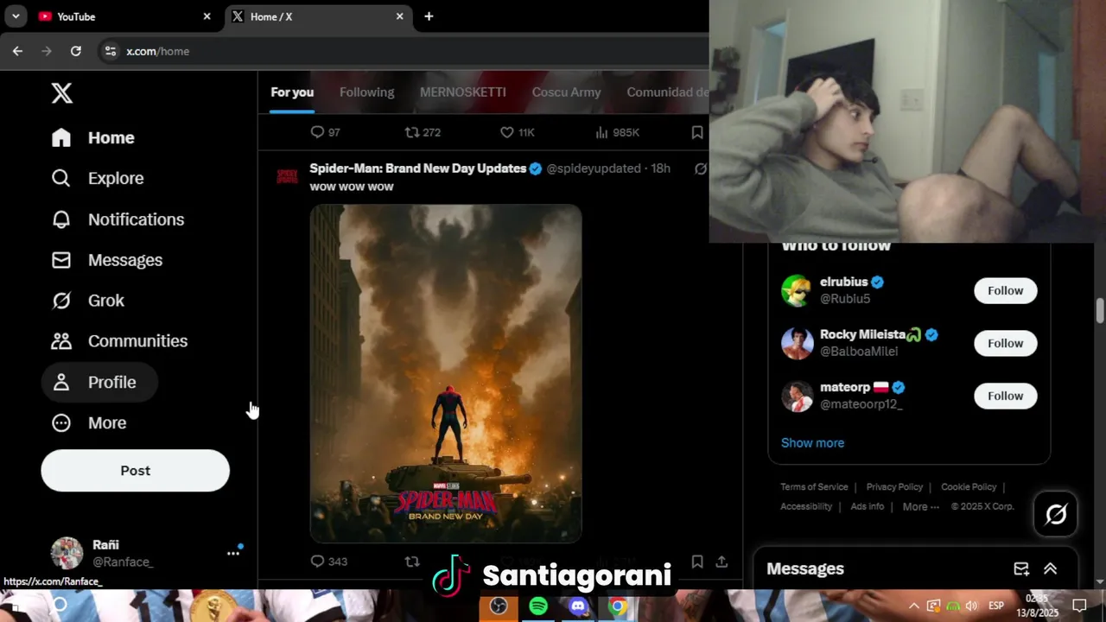Viewport: 1106px width, 622px height.
Task: Open the floating Grok button
Action: (1056, 515)
